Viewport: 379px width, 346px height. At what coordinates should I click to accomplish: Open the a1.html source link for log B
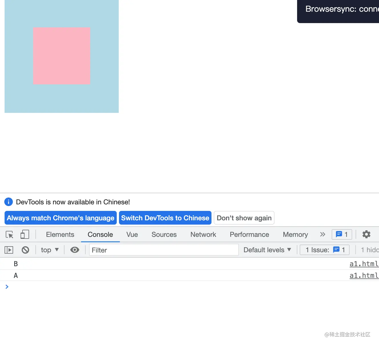coord(364,264)
